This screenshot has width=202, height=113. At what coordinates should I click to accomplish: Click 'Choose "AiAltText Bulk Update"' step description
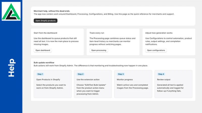[x=91, y=89]
